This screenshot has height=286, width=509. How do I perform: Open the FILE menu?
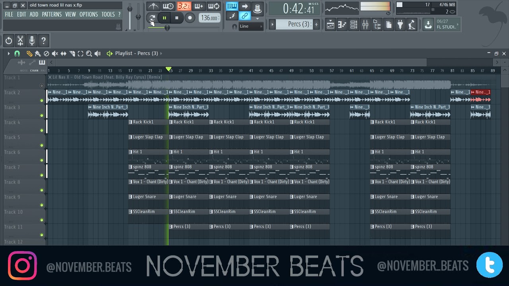9,14
